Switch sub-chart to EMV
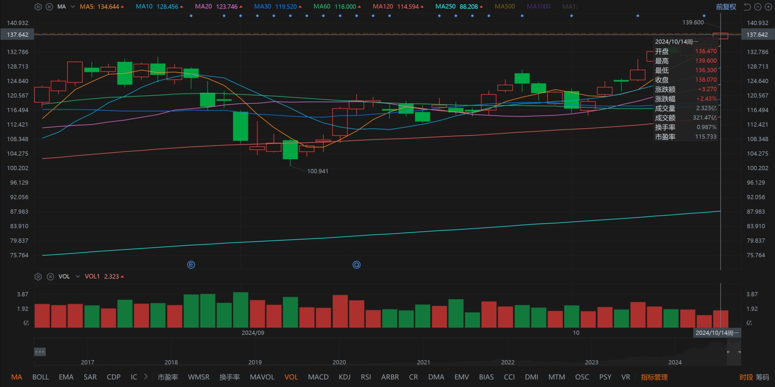775x387 pixels. point(462,377)
